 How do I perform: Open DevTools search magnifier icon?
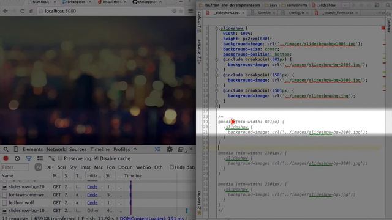click(x=6, y=149)
